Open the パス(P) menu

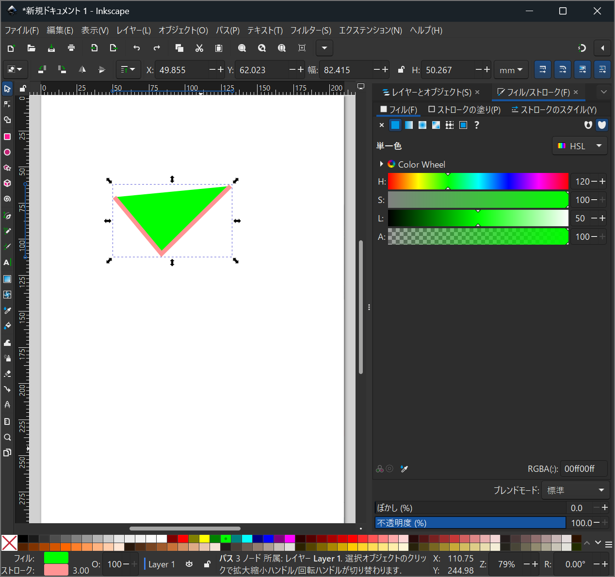coord(227,30)
